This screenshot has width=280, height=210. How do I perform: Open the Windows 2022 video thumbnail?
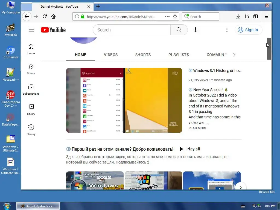[95, 180]
